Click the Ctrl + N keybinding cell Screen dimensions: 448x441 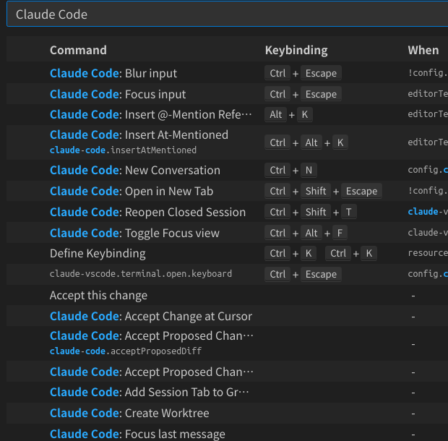click(291, 170)
